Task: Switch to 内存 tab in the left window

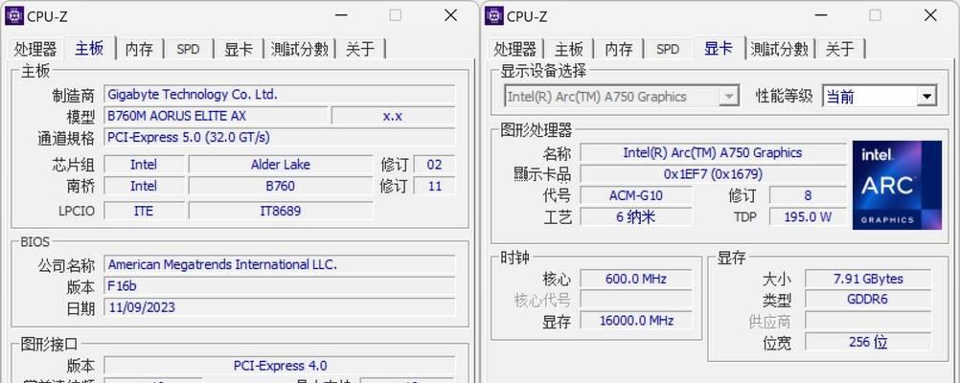Action: pos(139,49)
